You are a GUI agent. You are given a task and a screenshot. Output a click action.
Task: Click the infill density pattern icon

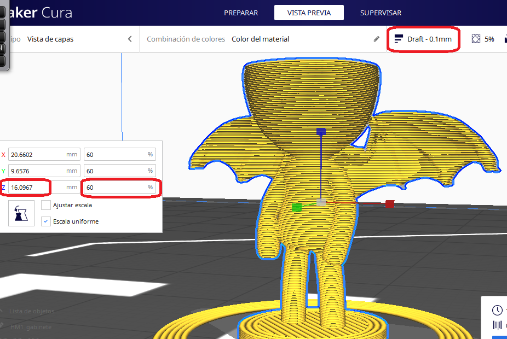click(x=476, y=39)
